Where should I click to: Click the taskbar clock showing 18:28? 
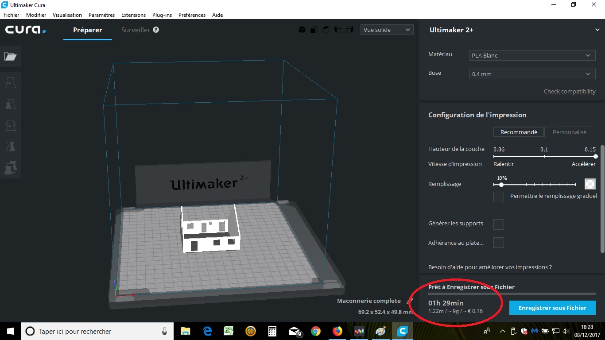588,331
